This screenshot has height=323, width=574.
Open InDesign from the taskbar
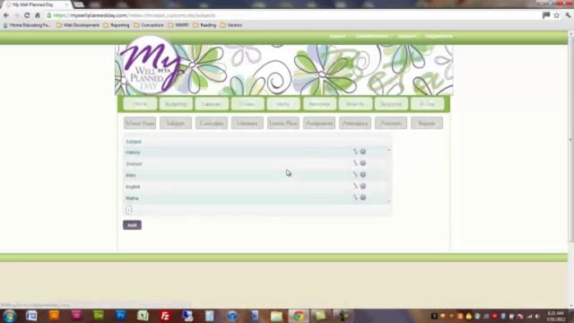click(x=76, y=316)
